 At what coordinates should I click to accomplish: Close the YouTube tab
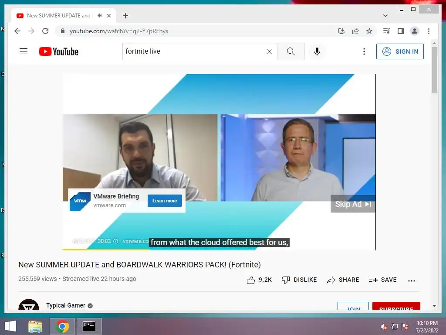click(x=108, y=16)
